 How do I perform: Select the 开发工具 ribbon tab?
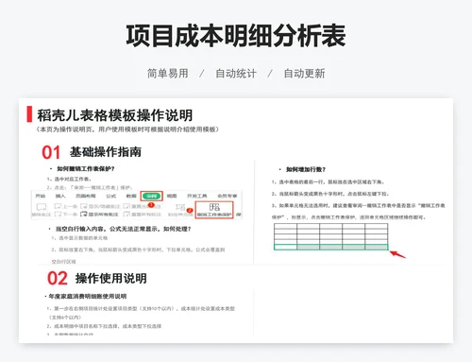click(197, 196)
